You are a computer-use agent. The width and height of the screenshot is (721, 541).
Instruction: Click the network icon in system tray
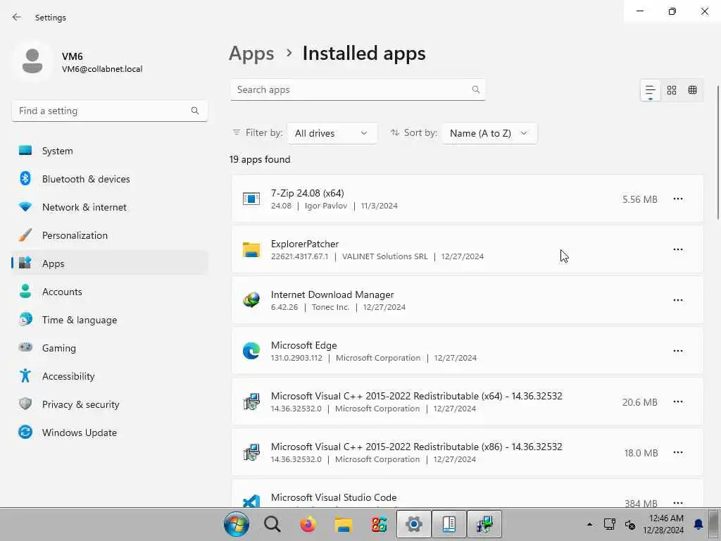tap(609, 524)
